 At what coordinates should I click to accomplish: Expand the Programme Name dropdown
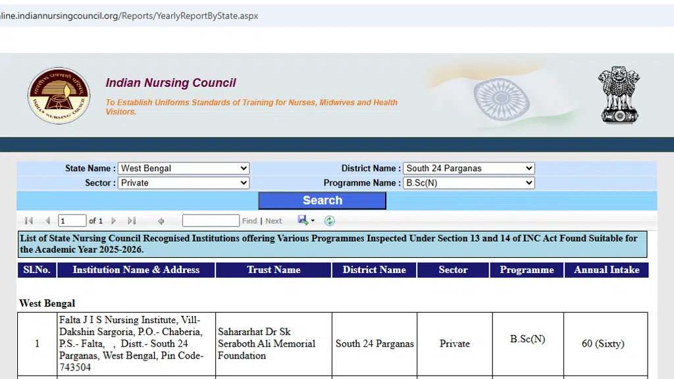(x=469, y=183)
